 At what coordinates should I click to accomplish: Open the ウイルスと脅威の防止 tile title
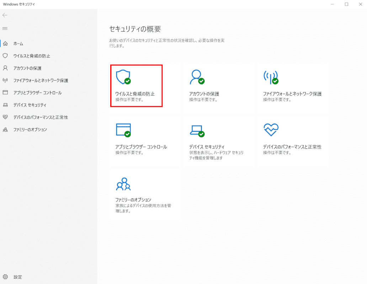pos(135,94)
